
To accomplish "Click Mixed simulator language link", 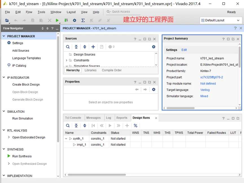I will pyautogui.click(x=204, y=96).
